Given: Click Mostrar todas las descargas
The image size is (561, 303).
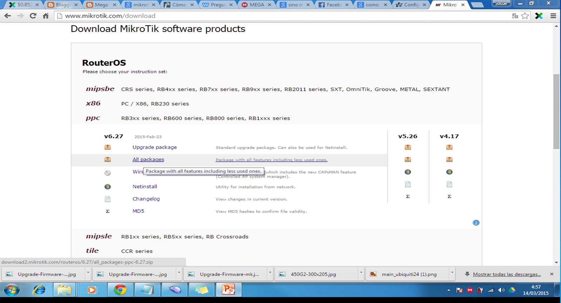Looking at the screenshot, I should pos(507,274).
